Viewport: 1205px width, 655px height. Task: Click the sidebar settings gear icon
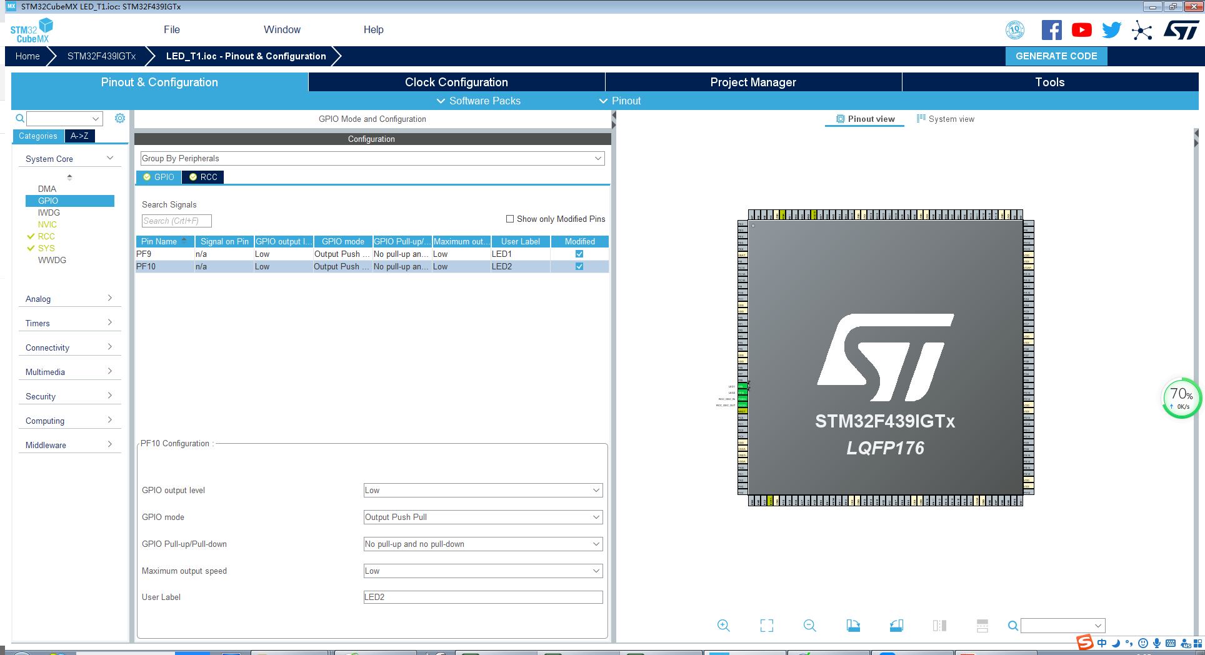pyautogui.click(x=119, y=118)
